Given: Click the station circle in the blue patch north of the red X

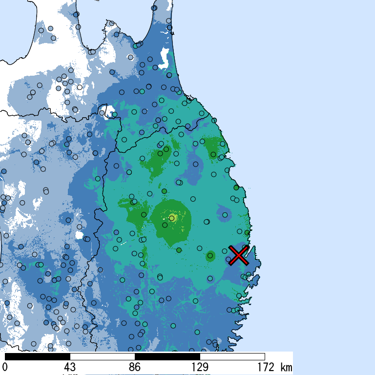Looking at the screenshot, I should (225, 214).
